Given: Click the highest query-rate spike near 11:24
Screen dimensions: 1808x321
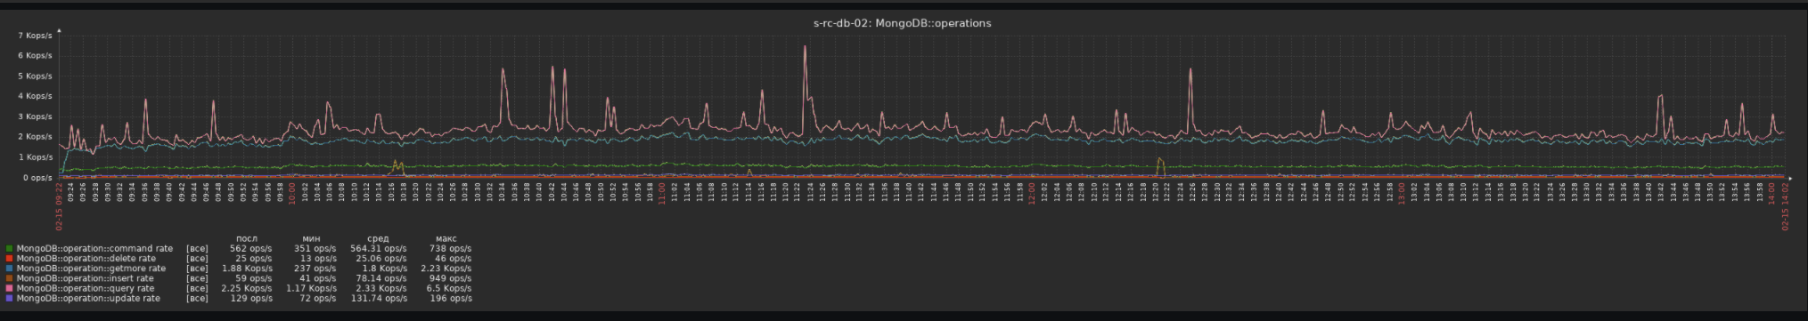Looking at the screenshot, I should [805, 47].
